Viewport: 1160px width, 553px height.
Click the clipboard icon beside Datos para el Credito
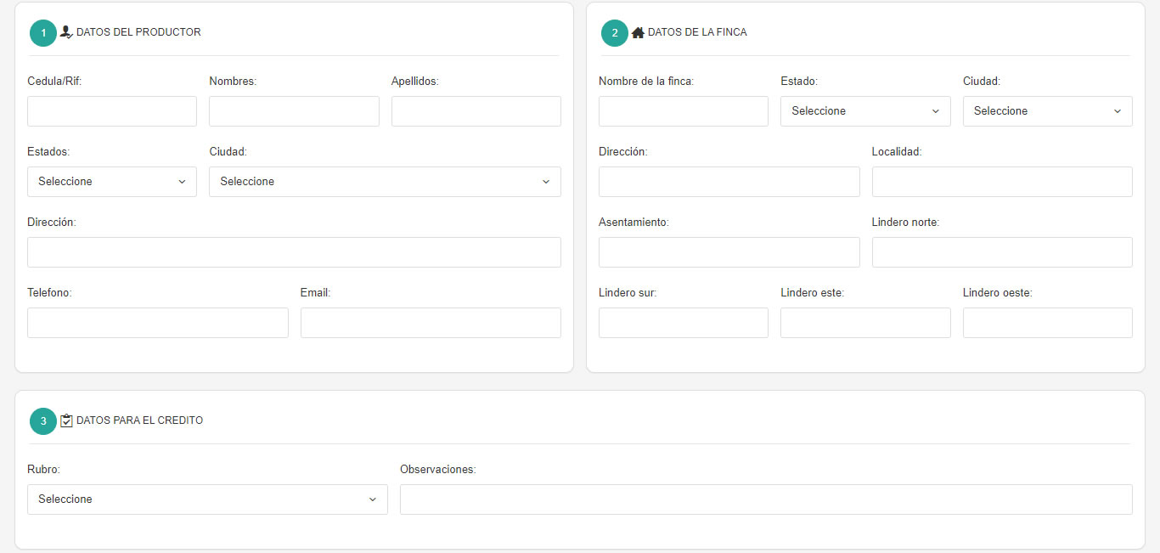click(x=66, y=420)
